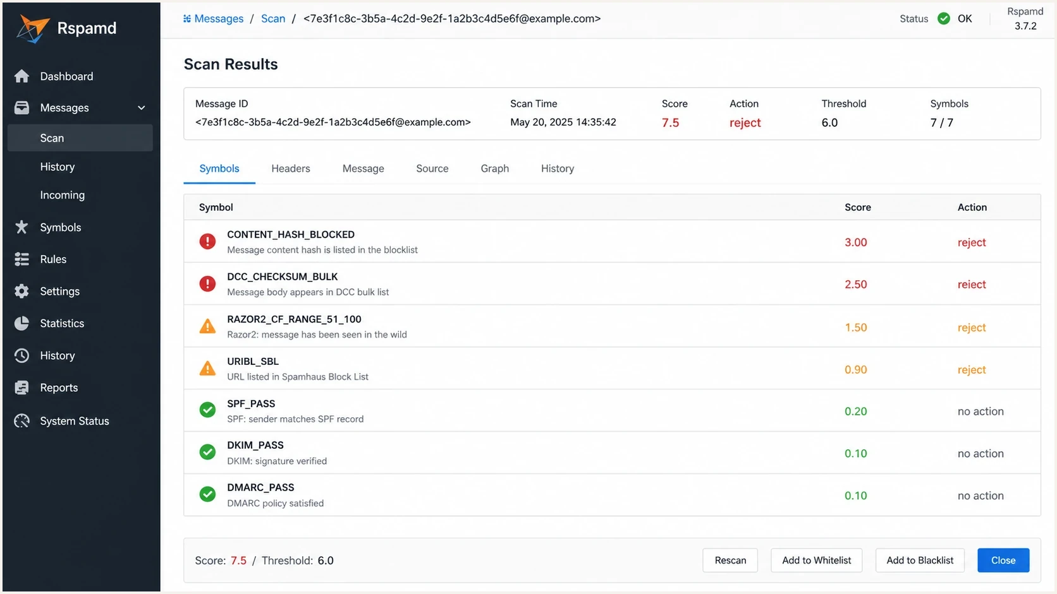Select Scan under Messages
Viewport: 1057px width, 594px height.
click(80, 138)
